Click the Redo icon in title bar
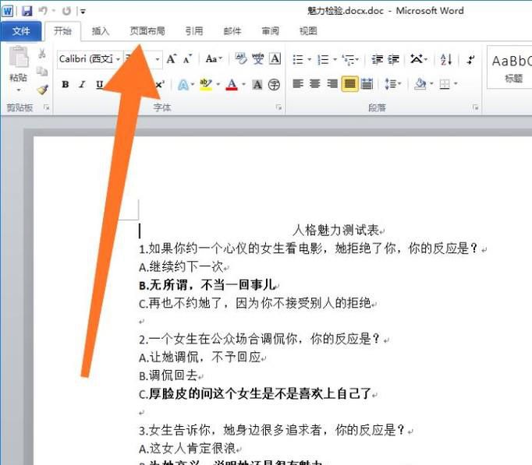Screen dimensions: 532x465 coord(66,11)
